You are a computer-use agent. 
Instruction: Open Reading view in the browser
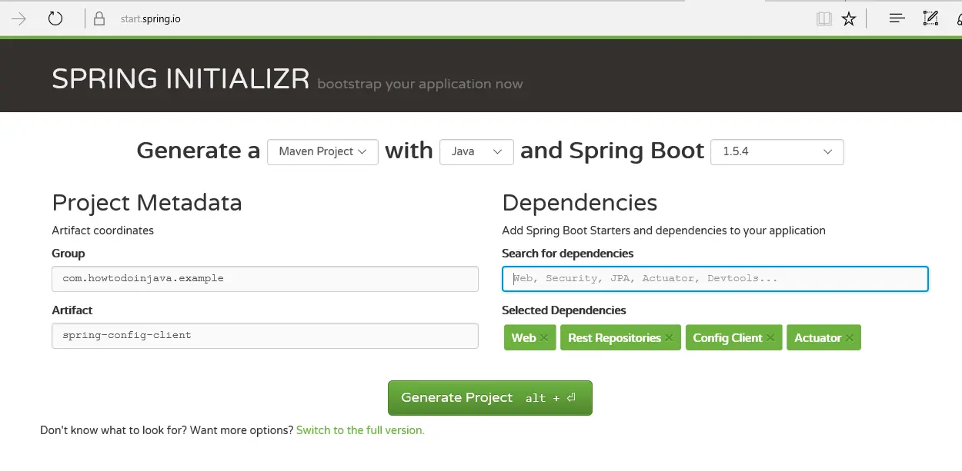824,18
